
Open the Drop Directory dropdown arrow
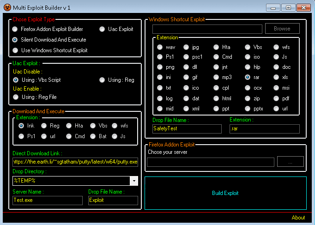(x=134, y=181)
